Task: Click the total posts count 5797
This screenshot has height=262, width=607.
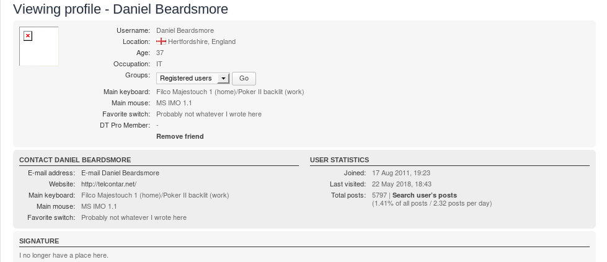Action: [379, 195]
